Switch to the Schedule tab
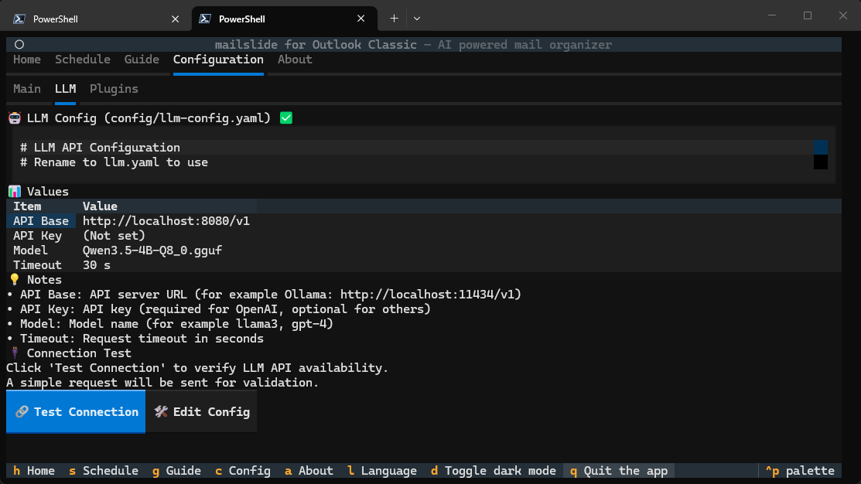861x484 pixels. click(x=83, y=60)
